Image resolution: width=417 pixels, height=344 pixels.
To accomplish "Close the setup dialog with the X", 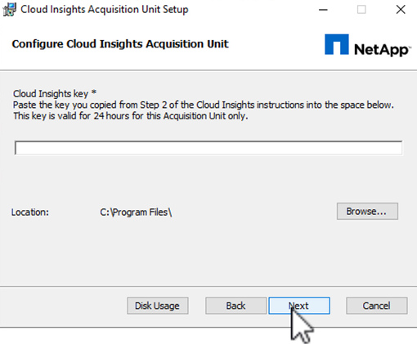I will [x=401, y=10].
